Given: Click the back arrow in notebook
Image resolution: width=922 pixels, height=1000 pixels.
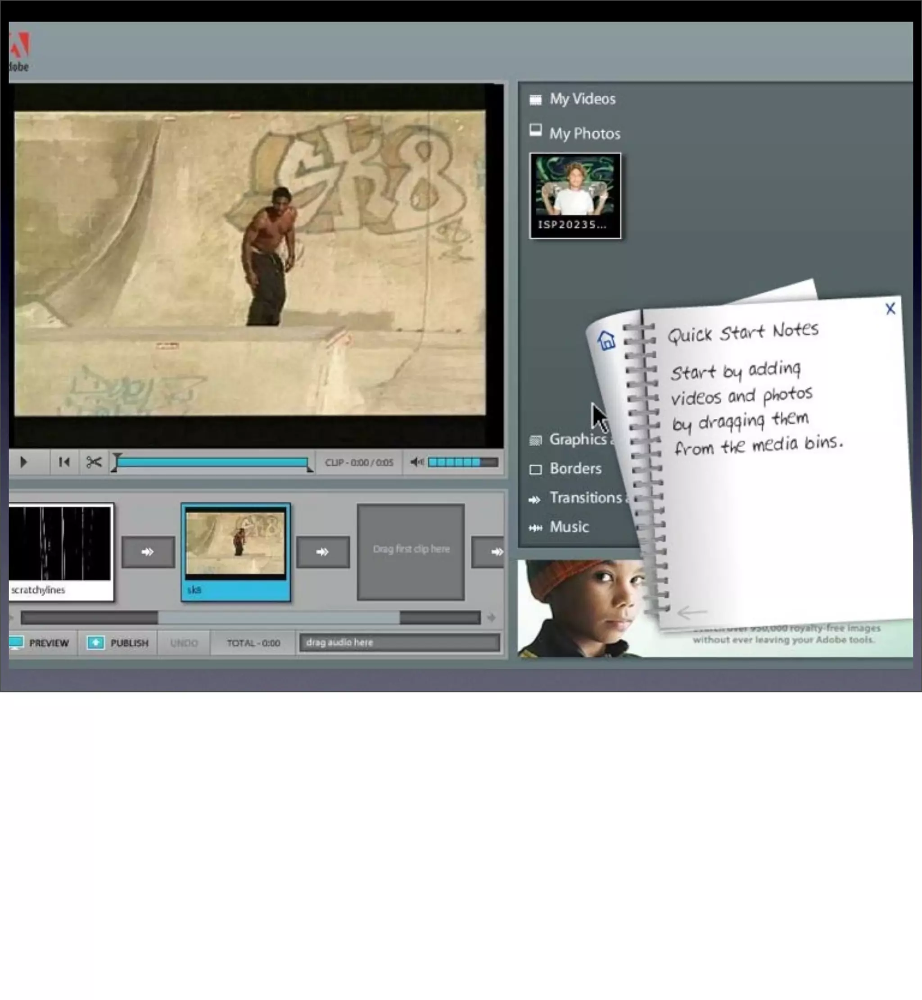Looking at the screenshot, I should pos(692,612).
